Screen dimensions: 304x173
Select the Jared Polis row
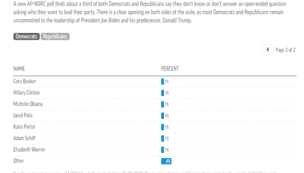tap(155, 115)
